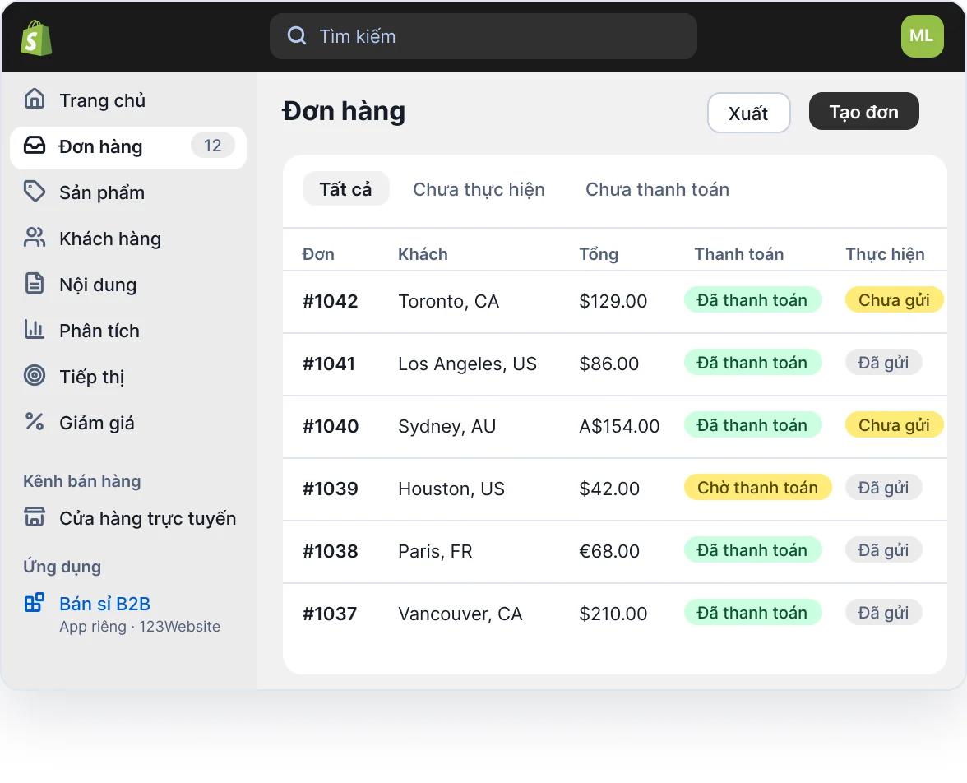Click the Cửa hàng trực tuyến store icon
This screenshot has height=783, width=967.
tap(35, 517)
